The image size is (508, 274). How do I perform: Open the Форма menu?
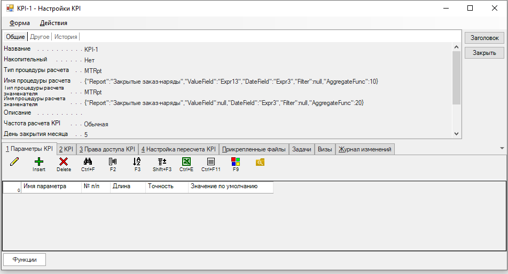(x=20, y=23)
